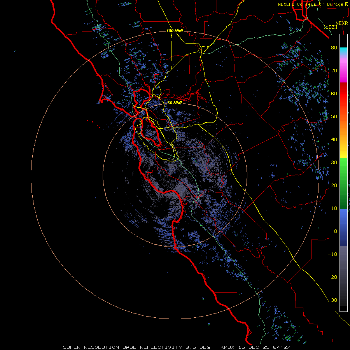
Task: Click the magenta segment of reflectivity color bar
Action: pyautogui.click(x=343, y=72)
